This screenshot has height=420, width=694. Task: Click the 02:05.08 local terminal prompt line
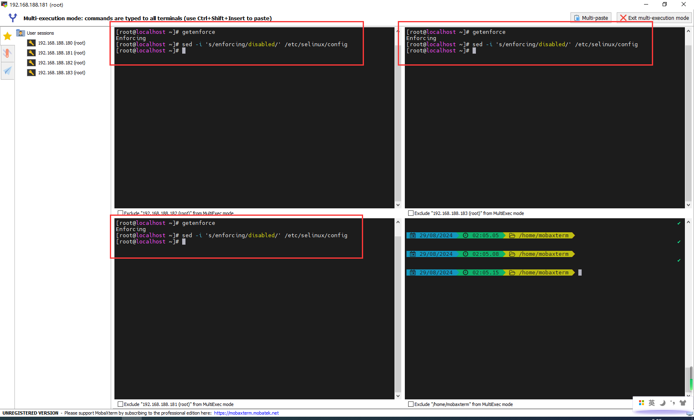coord(491,254)
